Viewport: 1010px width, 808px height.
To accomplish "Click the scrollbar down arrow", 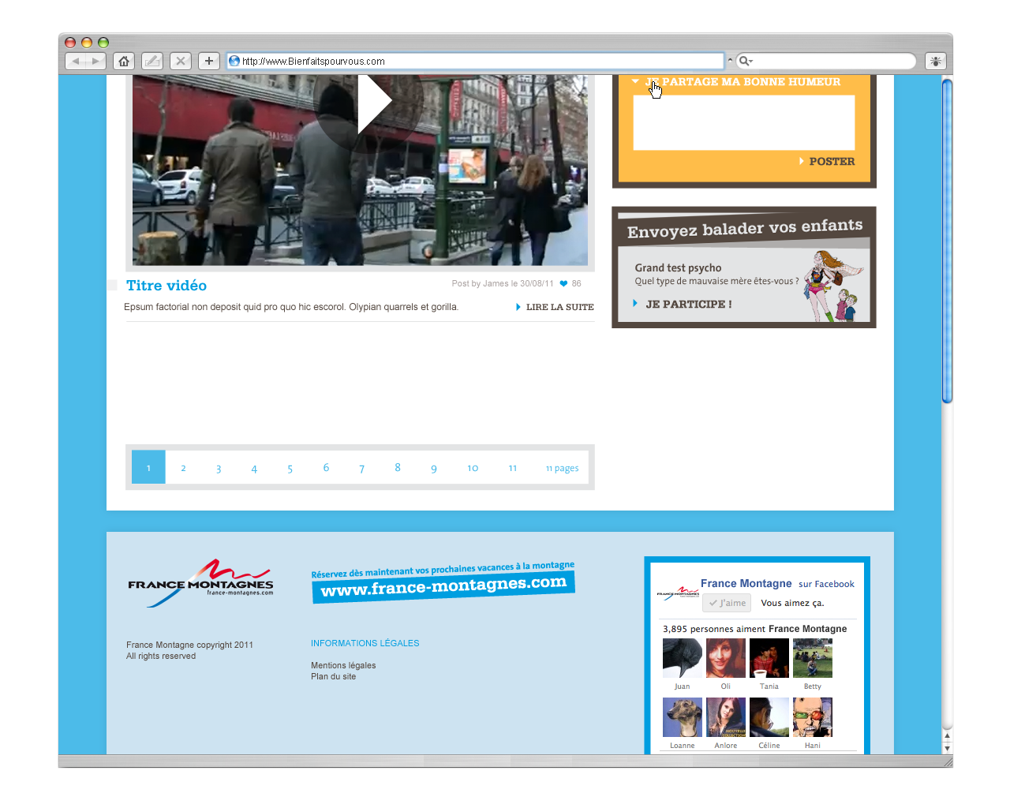I will point(947,748).
